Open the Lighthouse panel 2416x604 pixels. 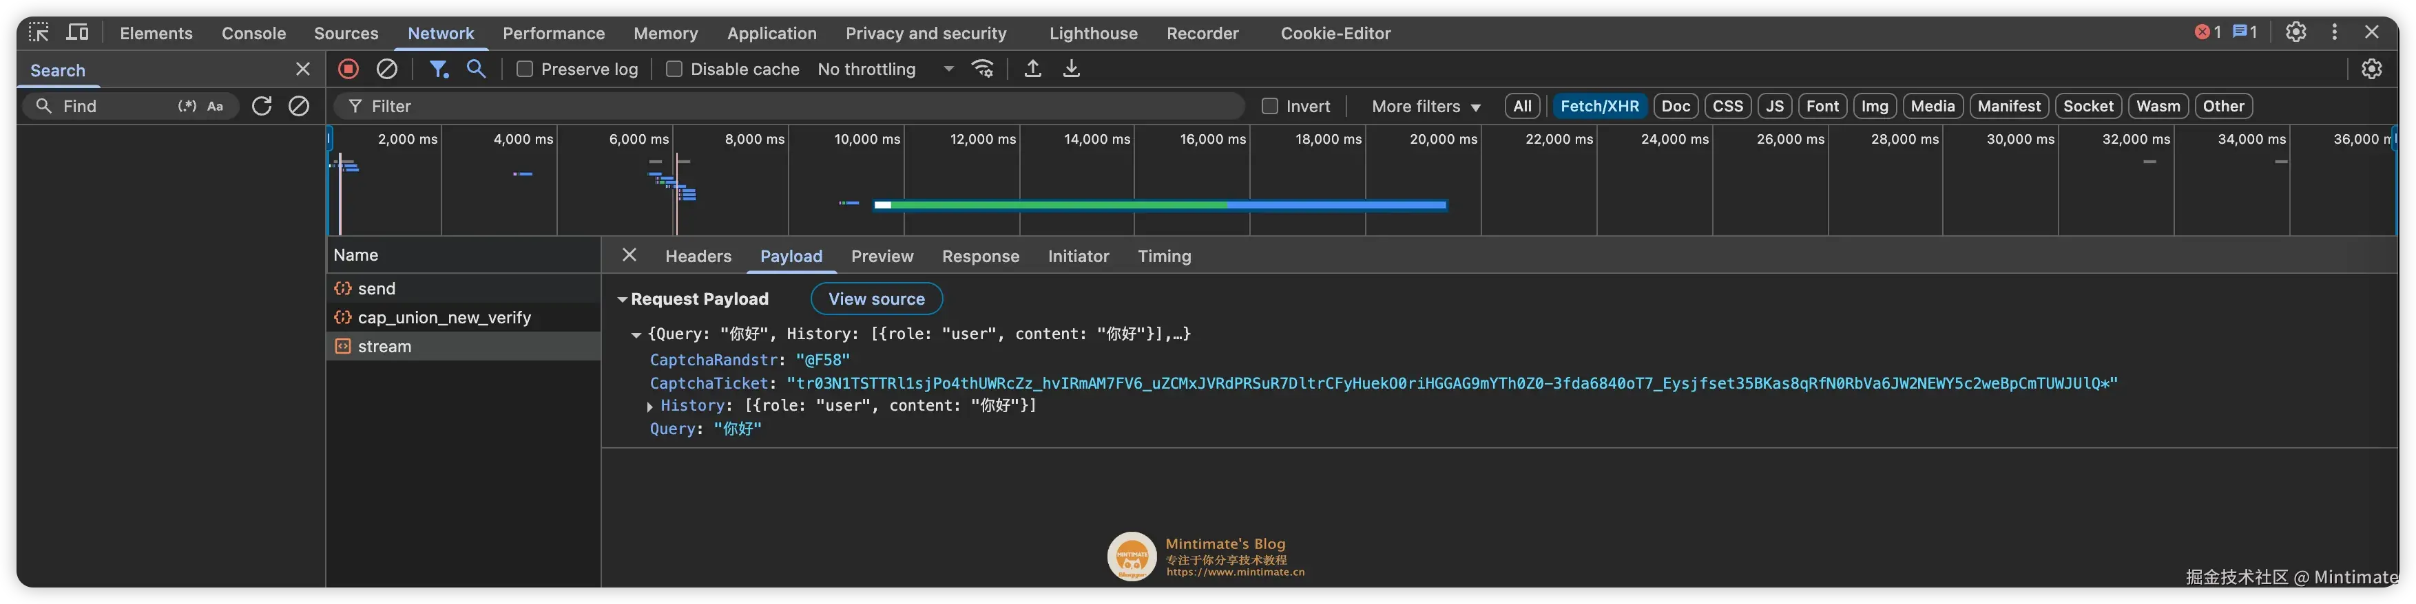click(1092, 33)
